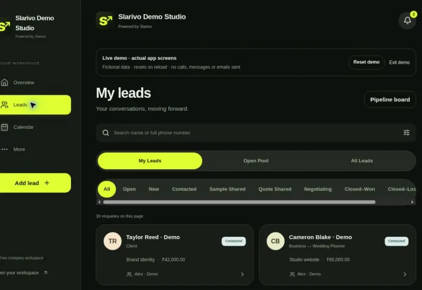Click the notification count badge
The width and height of the screenshot is (422, 290).
click(413, 14)
